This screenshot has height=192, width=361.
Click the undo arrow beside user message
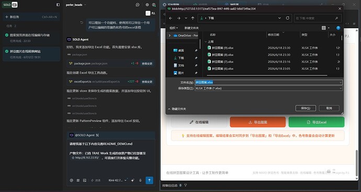tap(82, 22)
